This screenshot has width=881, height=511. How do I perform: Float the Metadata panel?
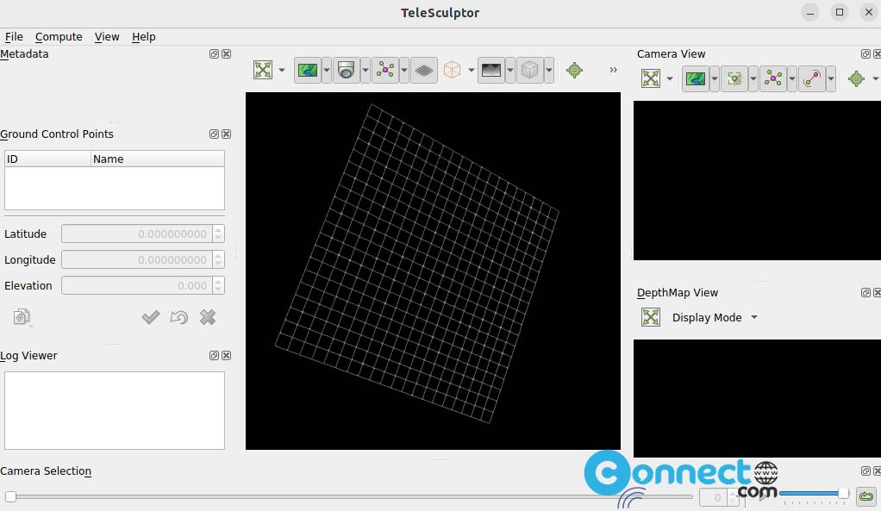tap(214, 54)
